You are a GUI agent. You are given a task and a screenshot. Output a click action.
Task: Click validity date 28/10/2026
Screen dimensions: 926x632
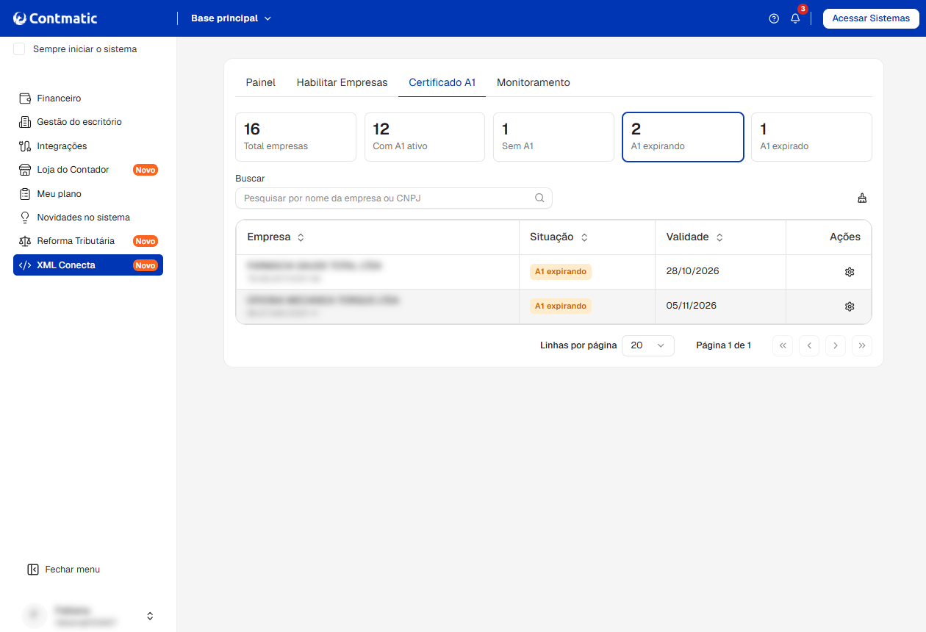coord(693,271)
